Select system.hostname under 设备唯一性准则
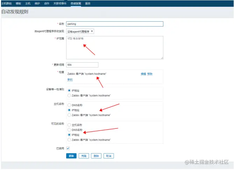This screenshot has height=170, width=234. (x=69, y=95)
